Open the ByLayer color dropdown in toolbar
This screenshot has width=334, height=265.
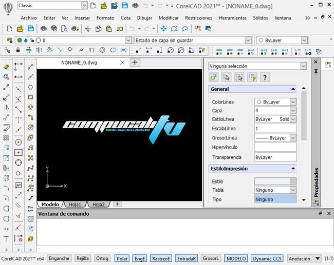tap(304, 40)
